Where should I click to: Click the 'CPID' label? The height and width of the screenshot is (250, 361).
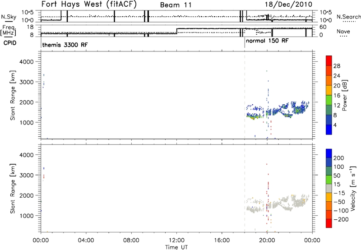click(10, 43)
